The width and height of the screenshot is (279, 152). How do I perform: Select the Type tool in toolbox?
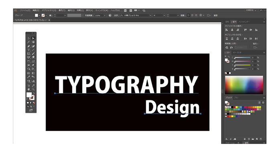click(29, 50)
